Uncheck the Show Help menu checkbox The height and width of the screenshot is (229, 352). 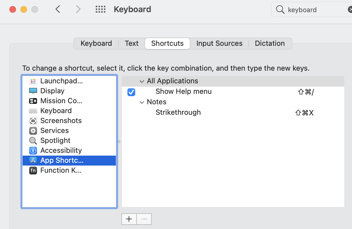pos(131,92)
